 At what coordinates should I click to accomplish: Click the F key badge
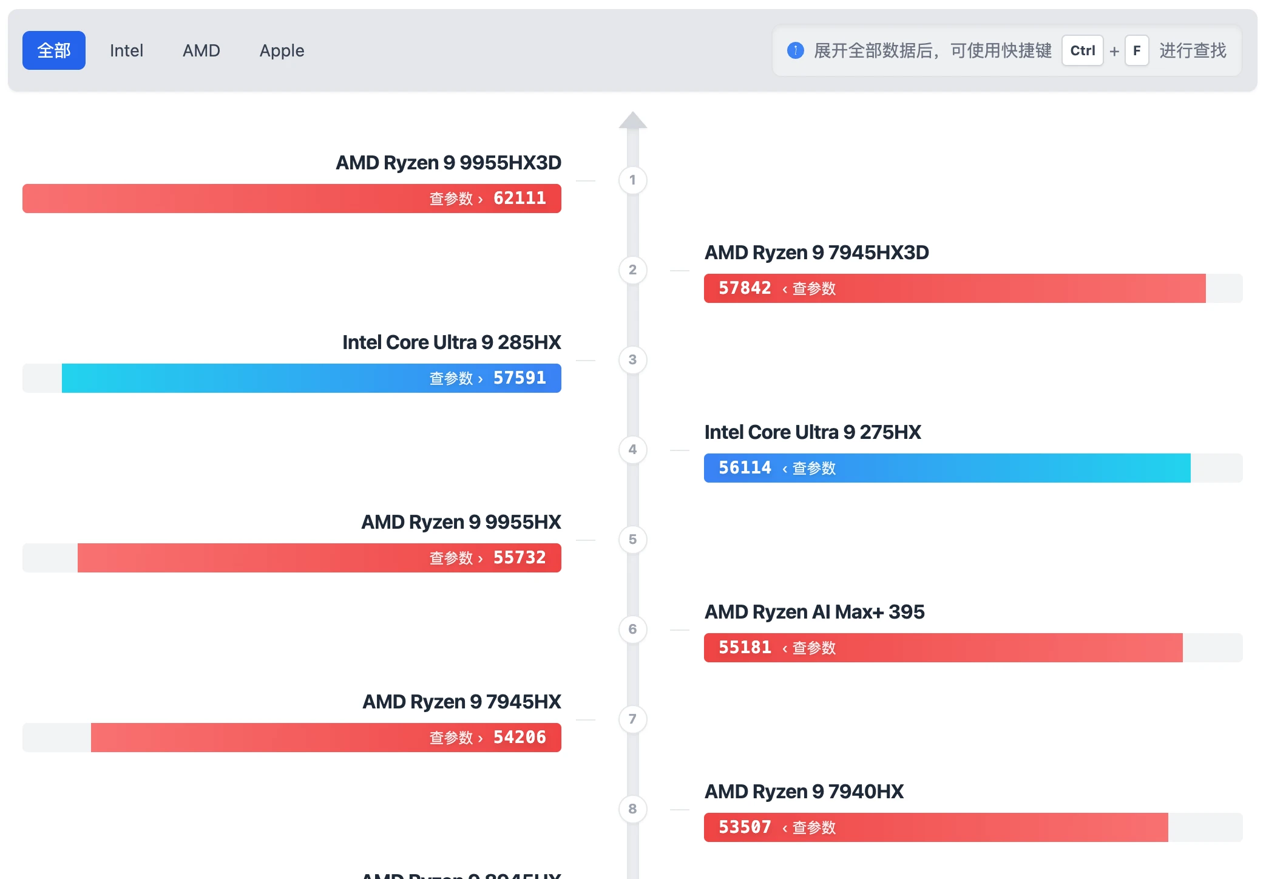coord(1136,50)
